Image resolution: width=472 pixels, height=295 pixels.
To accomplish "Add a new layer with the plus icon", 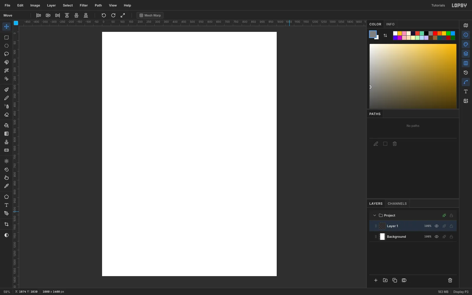I will (376, 280).
